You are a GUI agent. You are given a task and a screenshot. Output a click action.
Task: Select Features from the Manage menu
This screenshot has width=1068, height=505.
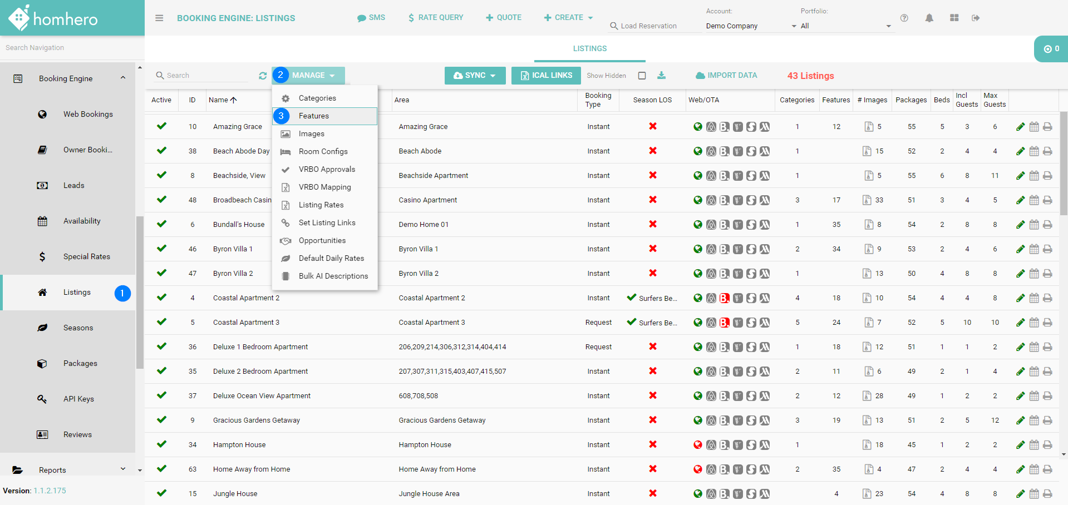pos(314,116)
